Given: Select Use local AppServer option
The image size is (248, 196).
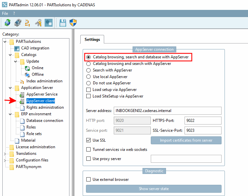Looking at the screenshot, I should [x=88, y=77].
